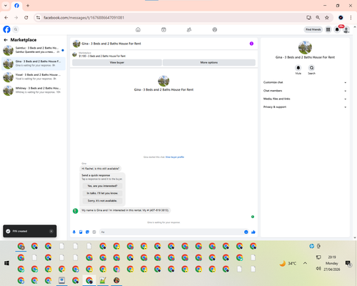Open Chrome three-dot menu
Screen dimensions: 357x286
351,18
